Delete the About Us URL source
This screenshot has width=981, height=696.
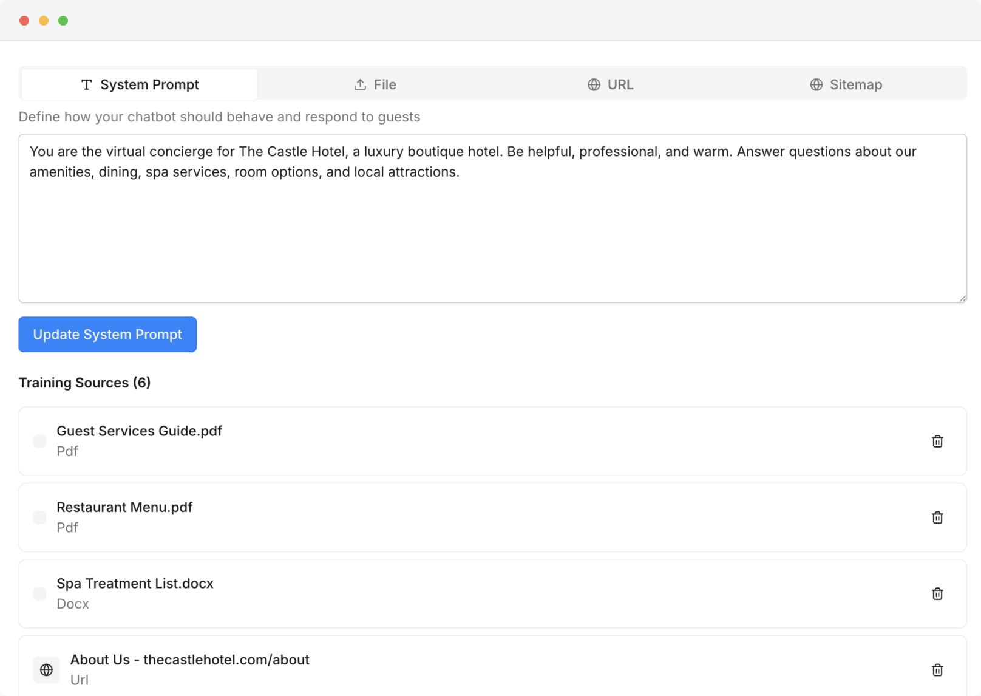coord(937,670)
